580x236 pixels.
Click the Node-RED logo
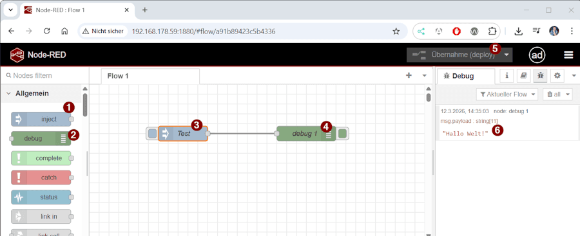[x=17, y=55]
